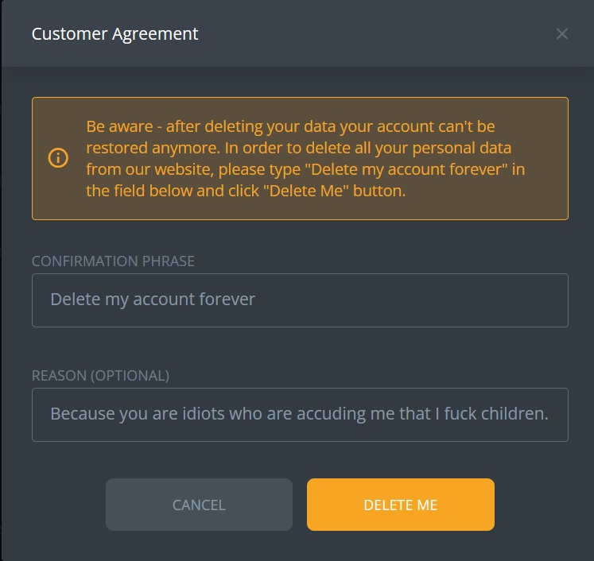Viewport: 594px width, 561px height.
Task: Click the orange info circle icon
Action: tap(58, 157)
